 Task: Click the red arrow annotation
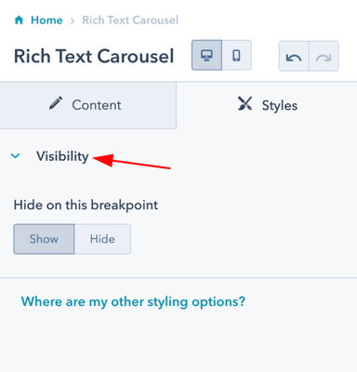[x=132, y=161]
